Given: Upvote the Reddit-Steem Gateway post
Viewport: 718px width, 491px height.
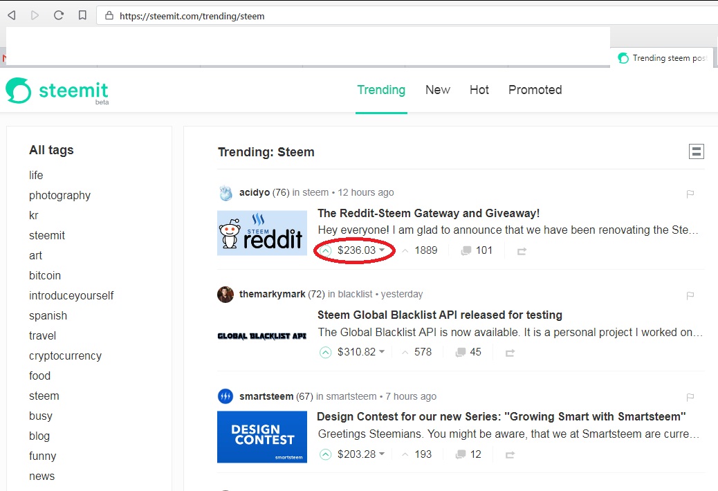Looking at the screenshot, I should point(325,250).
